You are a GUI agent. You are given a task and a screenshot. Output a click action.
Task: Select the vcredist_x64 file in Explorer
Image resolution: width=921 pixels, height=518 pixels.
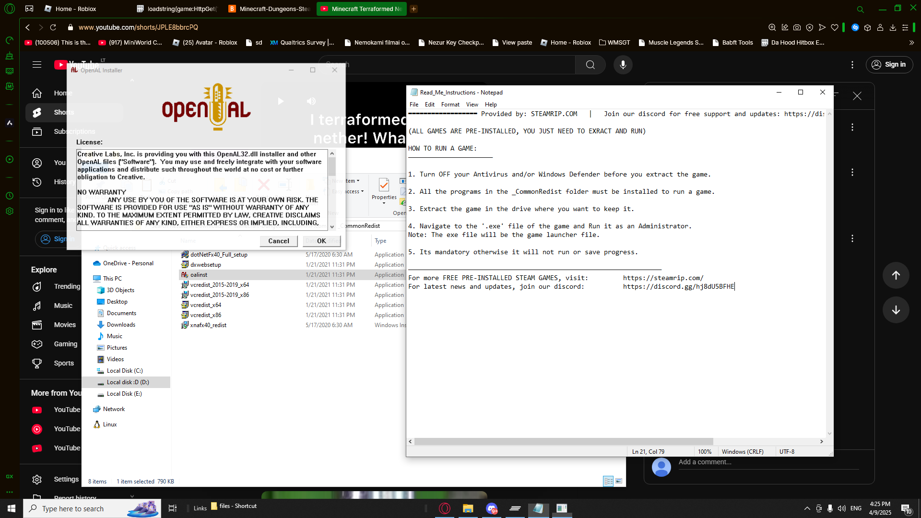205,305
